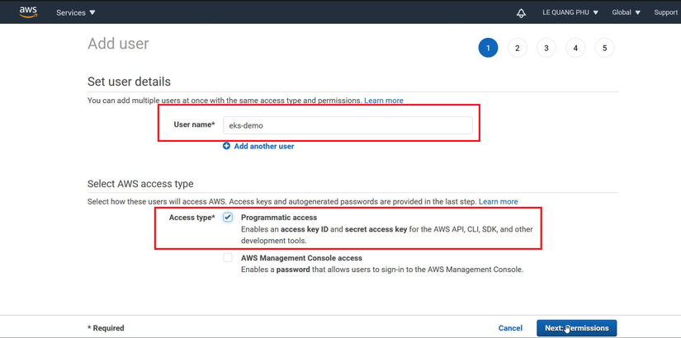Viewport: 681px width, 338px height.
Task: Click the Add another user link
Action: coord(263,146)
